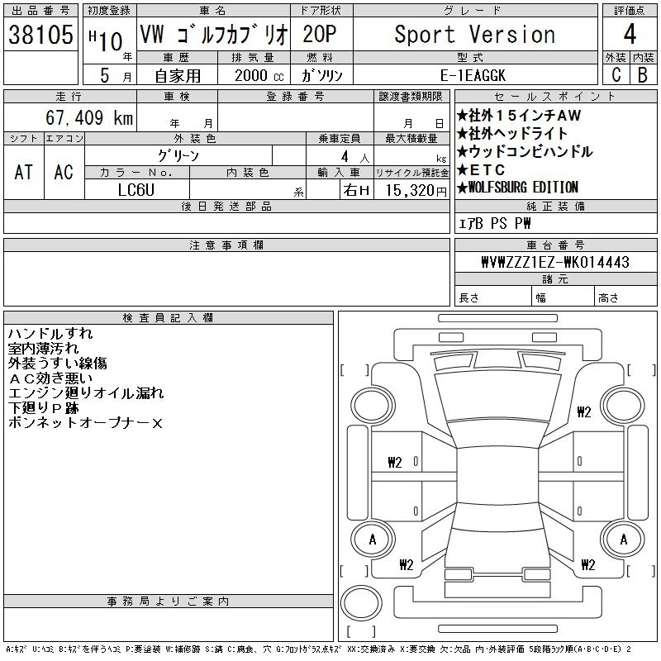661x661 pixels.
Task: Select the overall evaluation score 4
Action: pyautogui.click(x=629, y=35)
